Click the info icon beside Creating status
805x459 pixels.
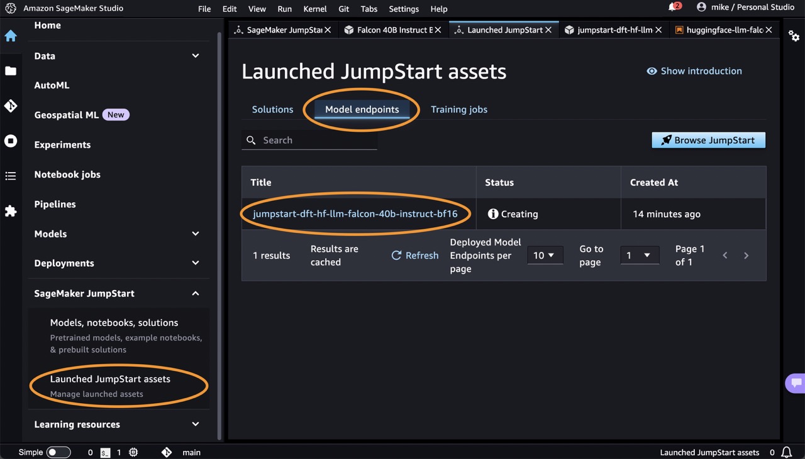[493, 214]
